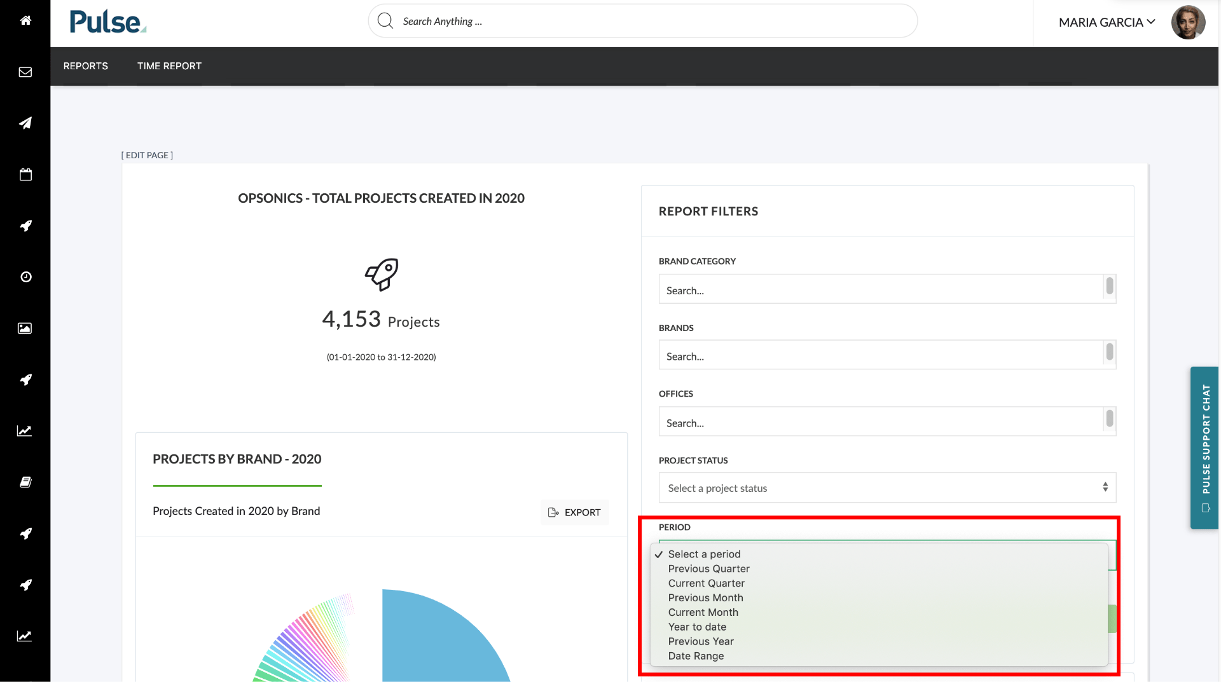Open the Time Report tab
The width and height of the screenshot is (1221, 682).
169,66
